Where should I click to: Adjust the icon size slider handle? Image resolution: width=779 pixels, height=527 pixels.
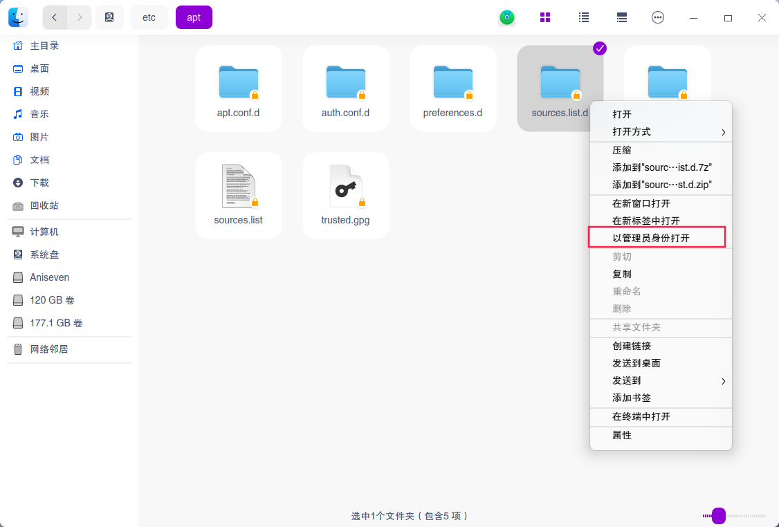(718, 516)
